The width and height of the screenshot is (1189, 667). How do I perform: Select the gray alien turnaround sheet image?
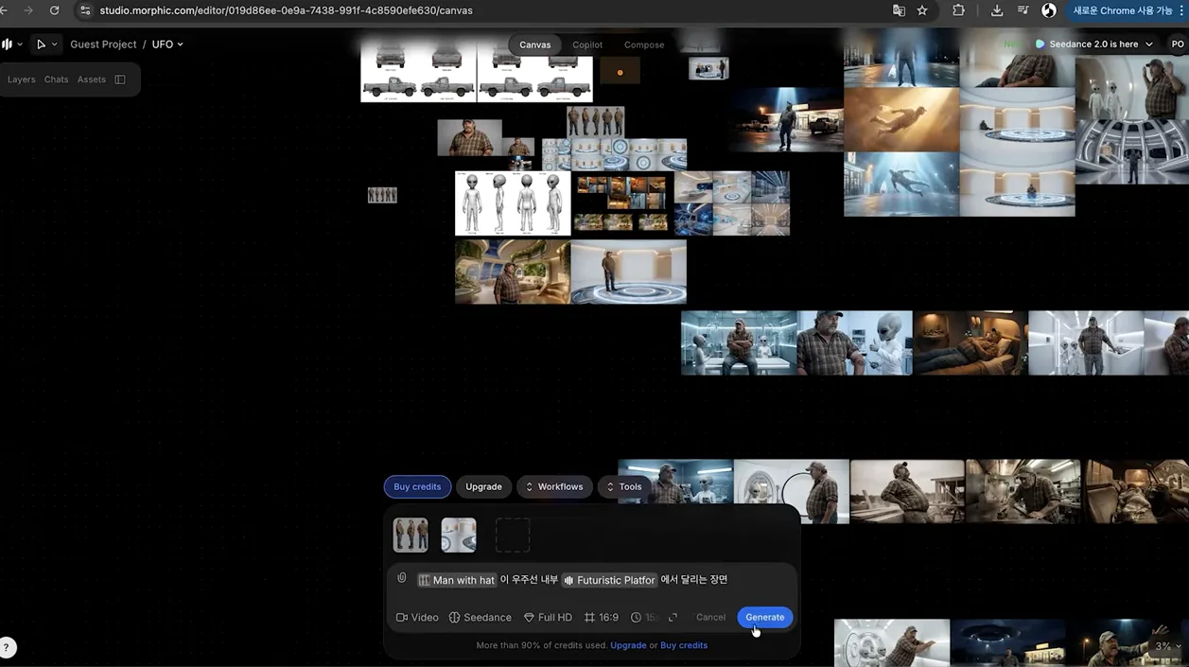point(513,203)
